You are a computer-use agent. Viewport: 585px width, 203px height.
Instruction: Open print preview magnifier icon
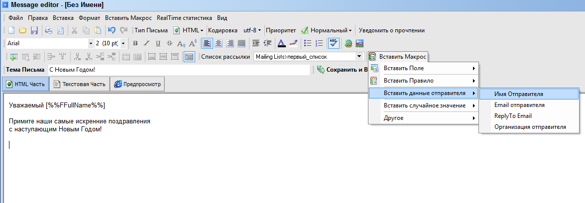pos(60,30)
